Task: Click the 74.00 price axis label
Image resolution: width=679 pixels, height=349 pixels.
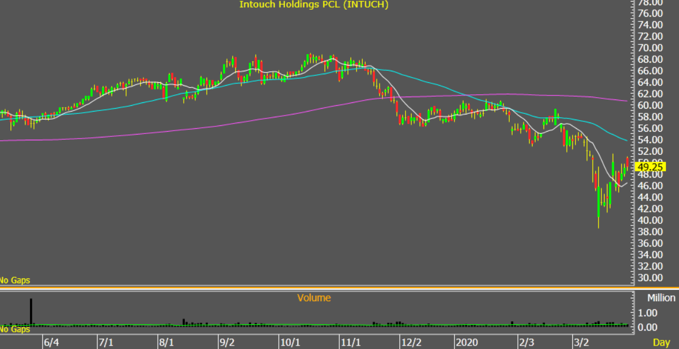Action: [x=651, y=25]
